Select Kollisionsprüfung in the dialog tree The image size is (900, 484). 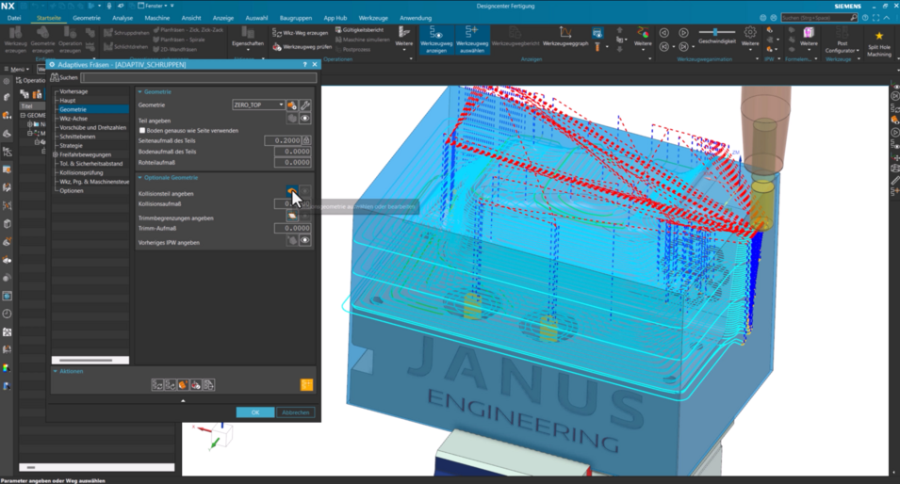(x=81, y=172)
